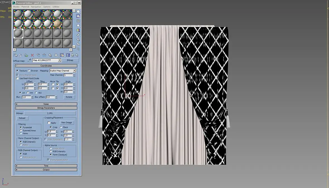Click the Sample UV Tiling icon

[x=78, y=26]
